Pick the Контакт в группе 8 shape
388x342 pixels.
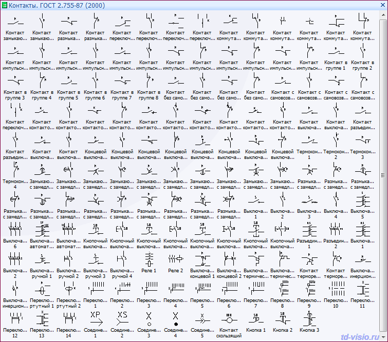(x=149, y=81)
